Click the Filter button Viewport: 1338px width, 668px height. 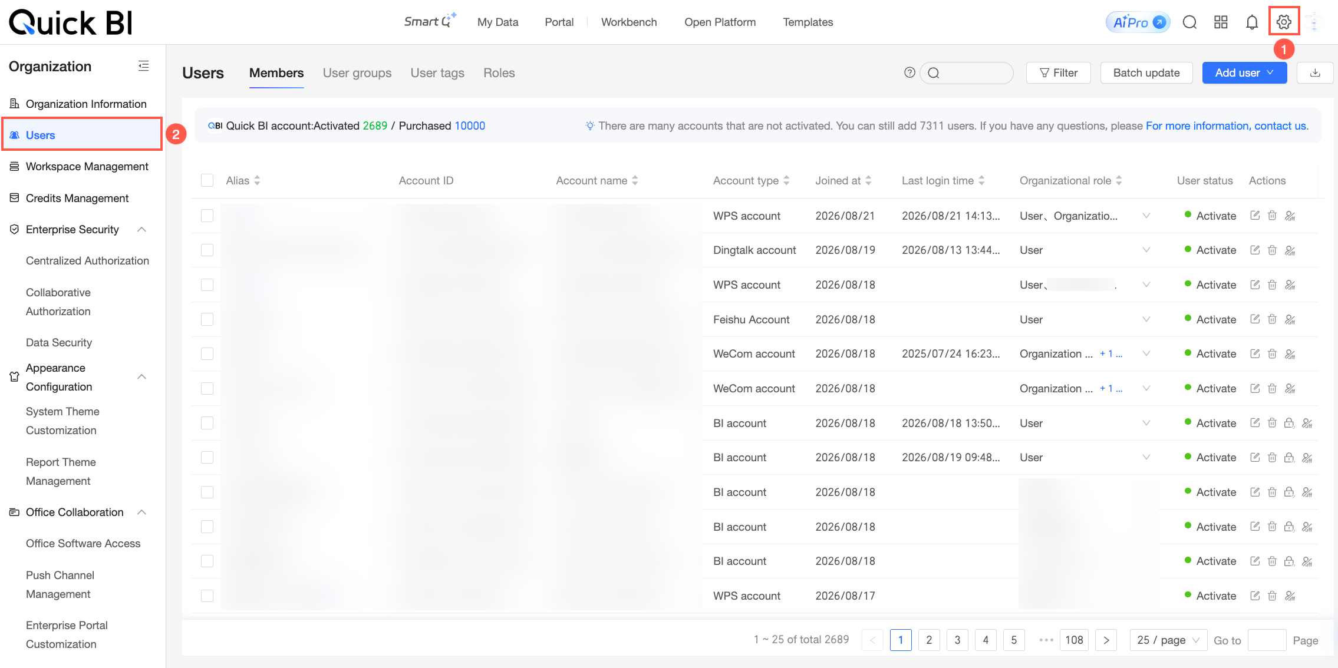point(1059,72)
